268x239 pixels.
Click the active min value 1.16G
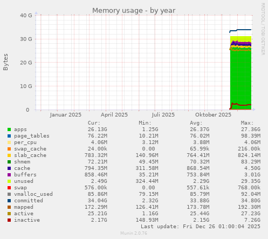pyautogui.click(x=150, y=214)
